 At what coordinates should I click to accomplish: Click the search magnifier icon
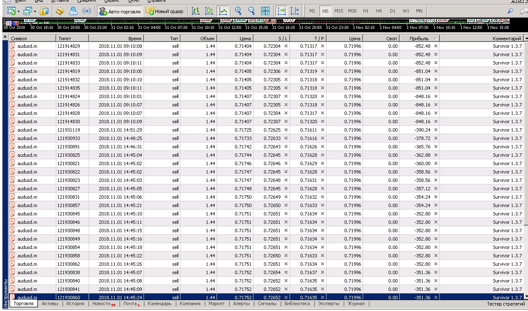(510, 11)
